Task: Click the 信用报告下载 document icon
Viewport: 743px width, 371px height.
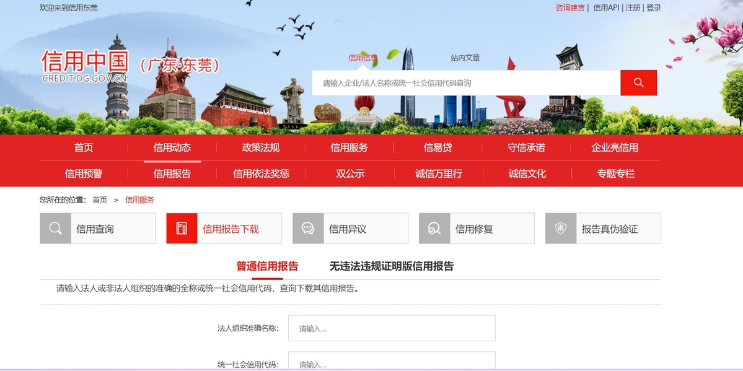Action: [x=182, y=229]
